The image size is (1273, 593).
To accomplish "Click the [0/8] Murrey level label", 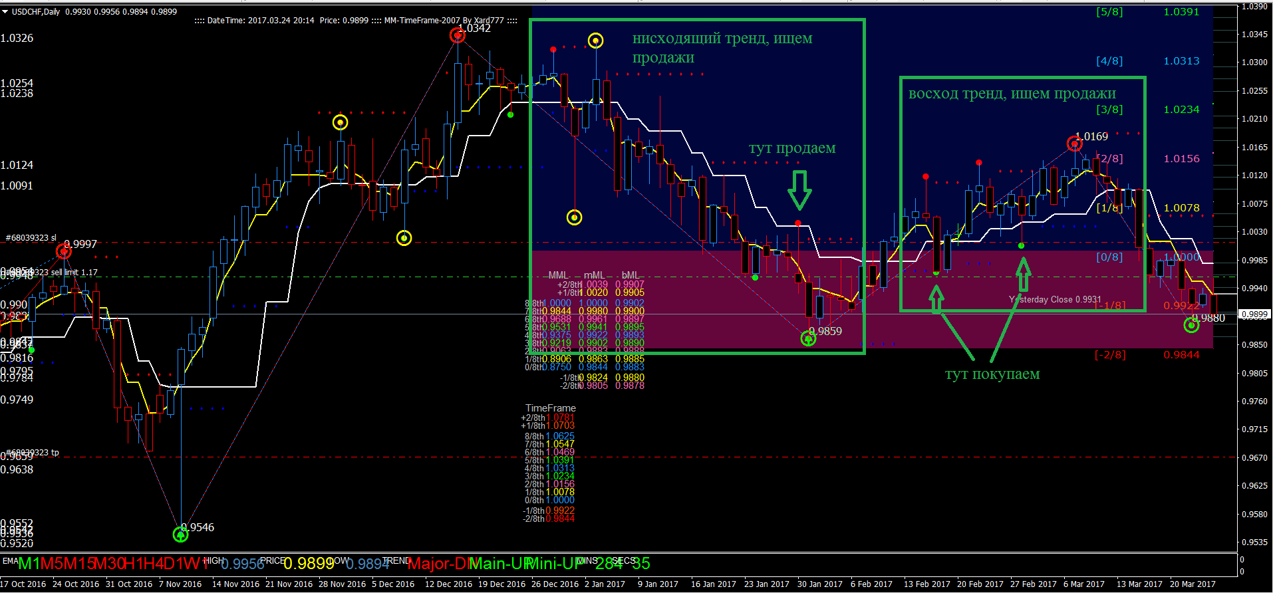I will click(x=1109, y=257).
